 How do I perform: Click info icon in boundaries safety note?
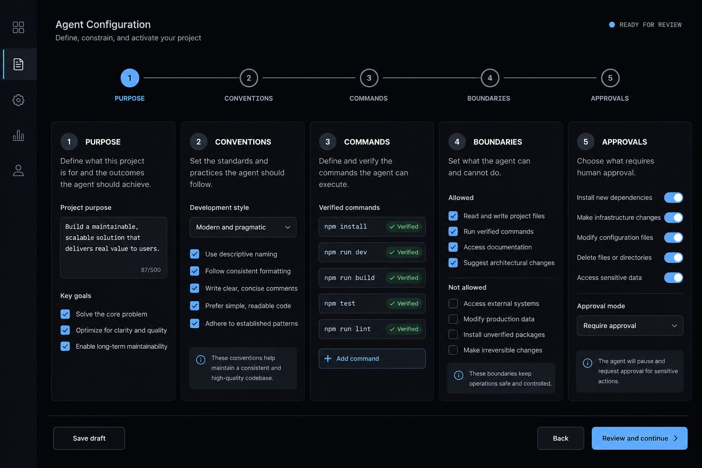click(458, 375)
